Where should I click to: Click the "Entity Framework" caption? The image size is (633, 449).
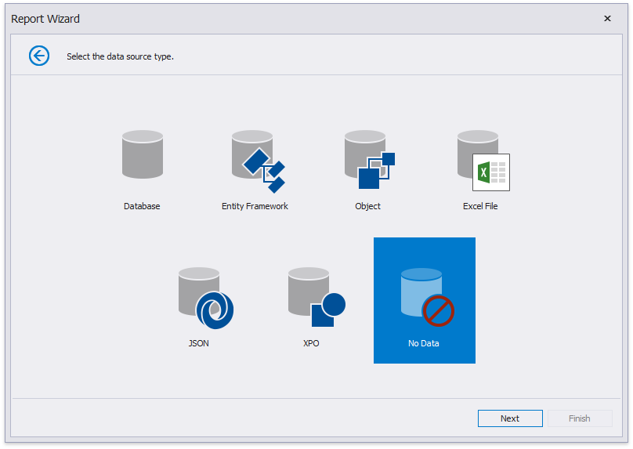[x=255, y=206]
